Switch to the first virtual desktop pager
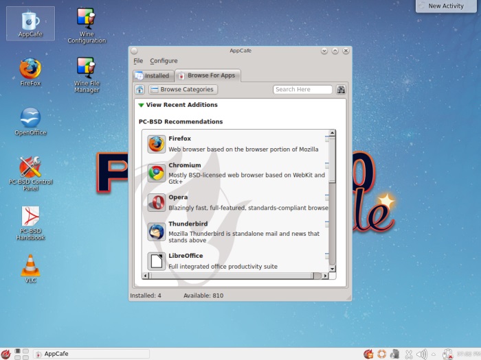Screen dimensions: 481x360 pyautogui.click(x=18, y=351)
